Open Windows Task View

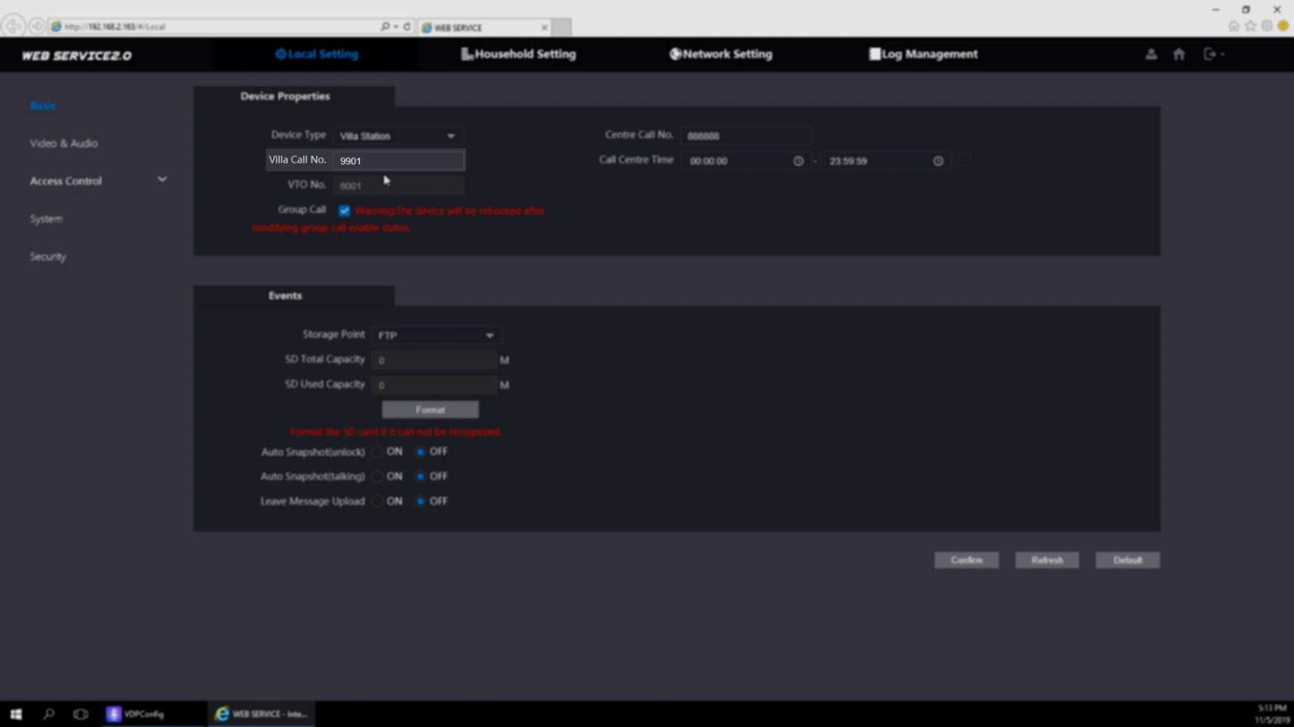click(x=81, y=714)
